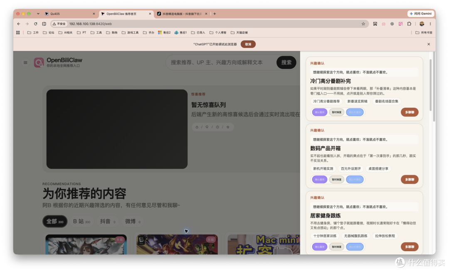Open the OpenBiliClaw hamburger menu

(x=25, y=62)
